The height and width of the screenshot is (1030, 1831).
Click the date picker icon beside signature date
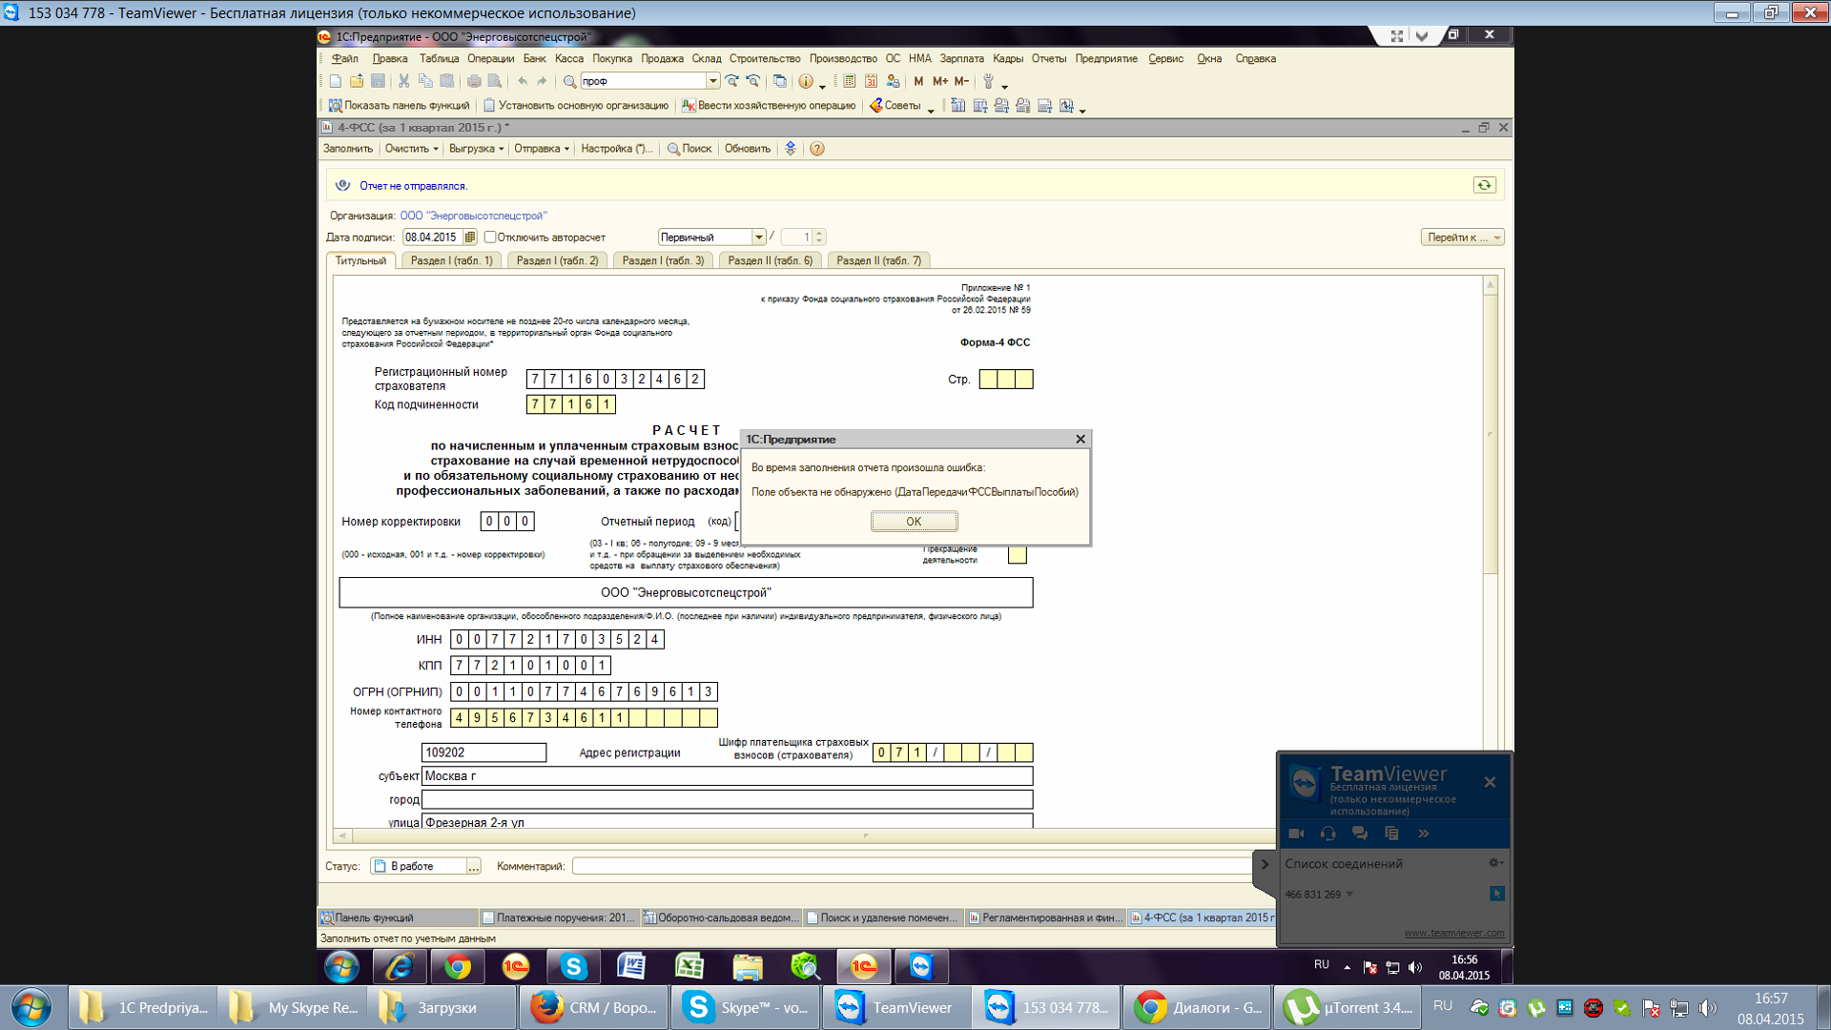470,237
